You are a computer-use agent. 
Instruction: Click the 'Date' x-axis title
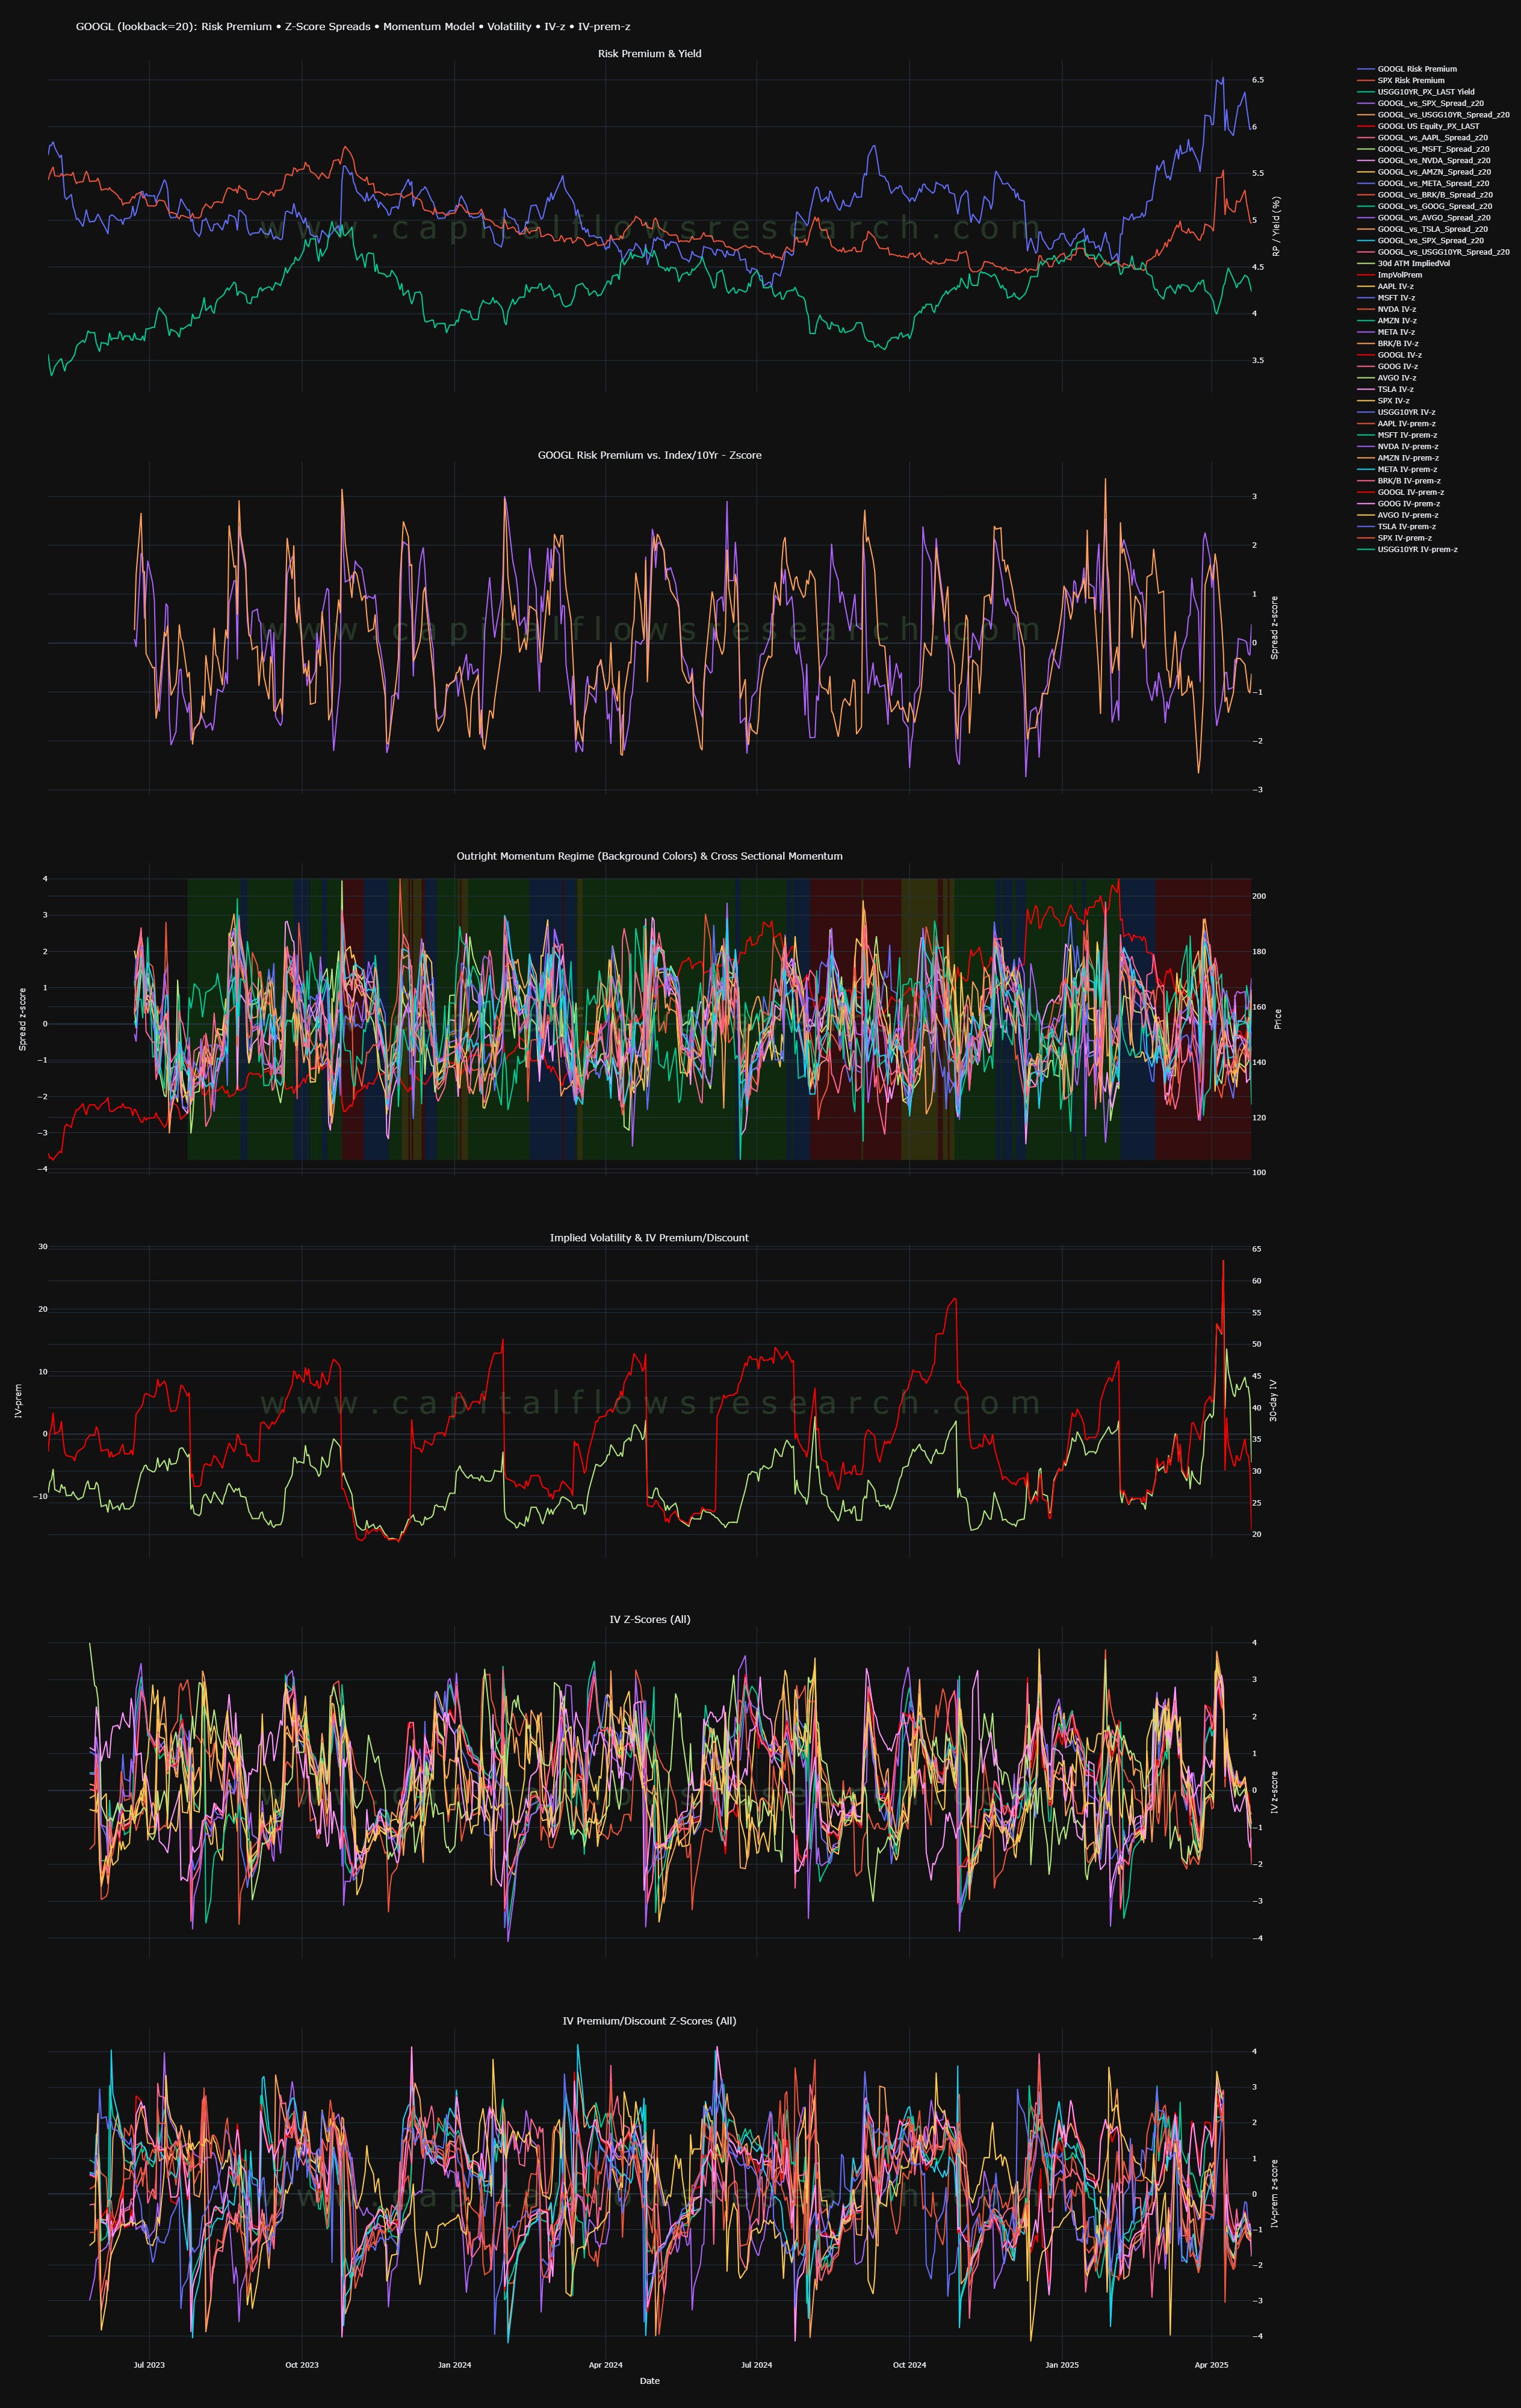coord(650,2381)
